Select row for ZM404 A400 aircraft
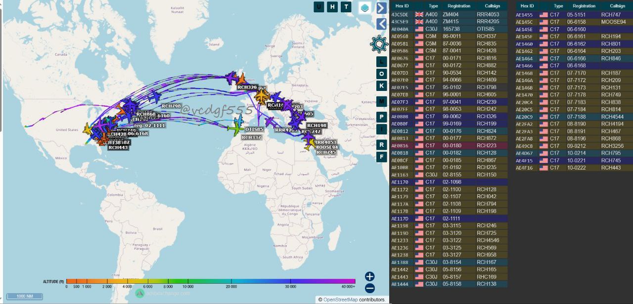The height and width of the screenshot is (304, 633). (449, 14)
